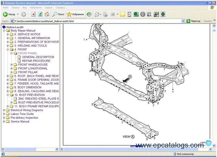Open the History clock icon

click(x=89, y=14)
